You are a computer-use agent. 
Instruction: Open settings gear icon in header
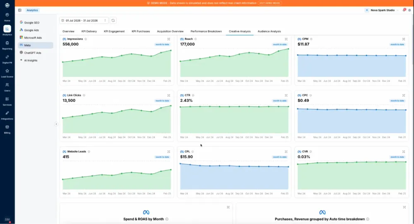click(409, 10)
